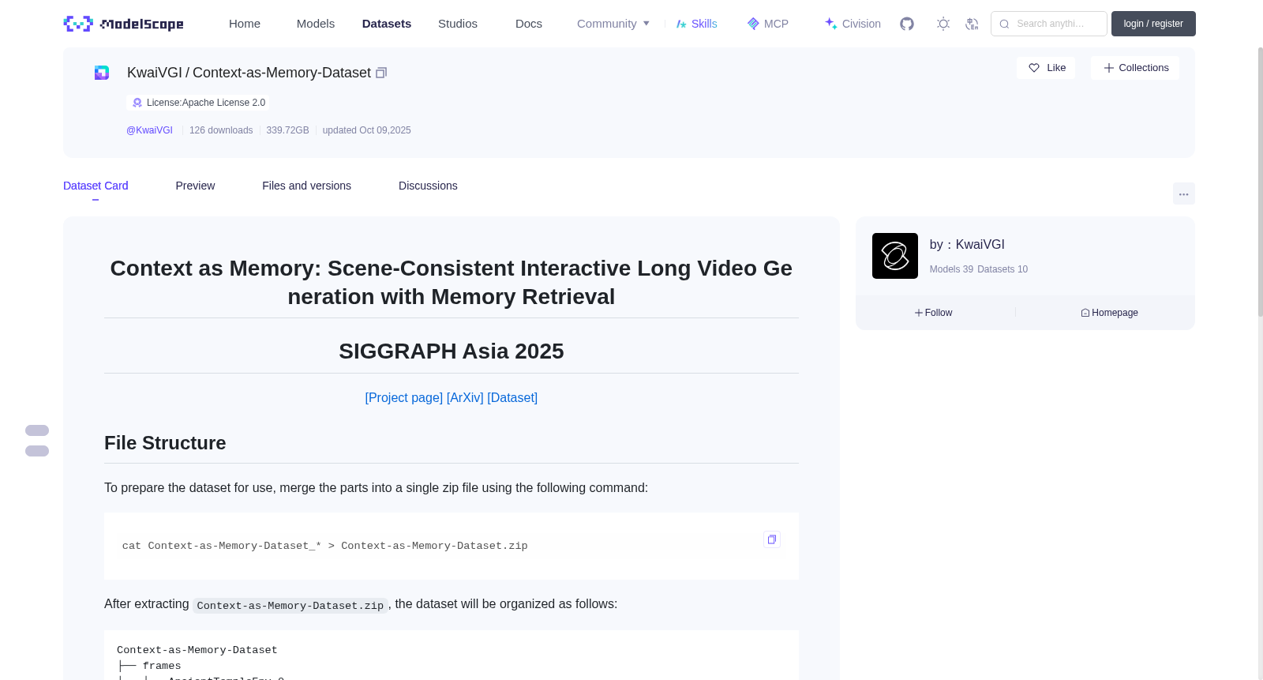
Task: Add the dataset to Collections
Action: coord(1135,68)
